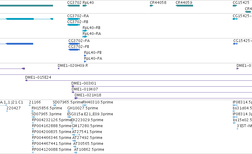
Task: Click the RP004467441.5prime EST label
Action: 52,144
